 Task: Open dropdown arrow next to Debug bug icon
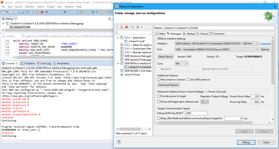point(97,12)
